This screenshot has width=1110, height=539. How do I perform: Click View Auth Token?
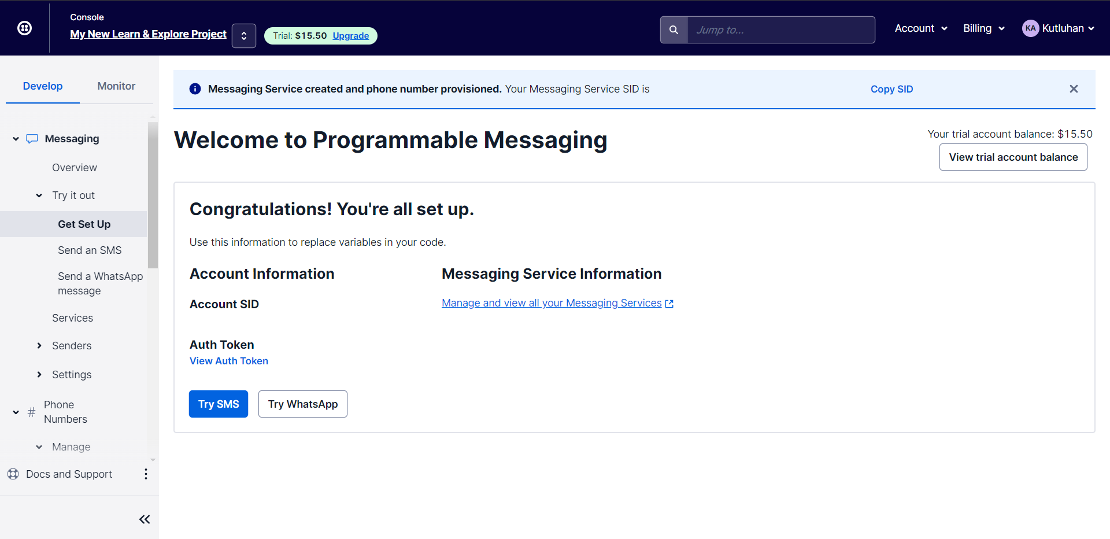tap(228, 360)
